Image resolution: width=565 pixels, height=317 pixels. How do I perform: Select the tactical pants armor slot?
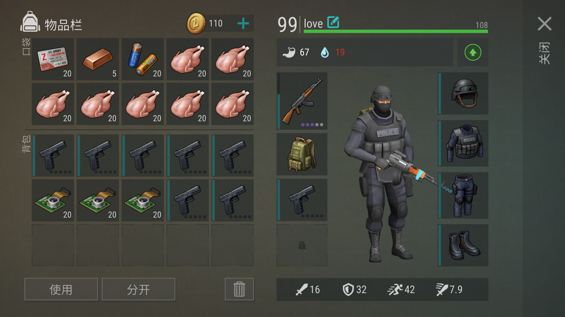(x=463, y=195)
